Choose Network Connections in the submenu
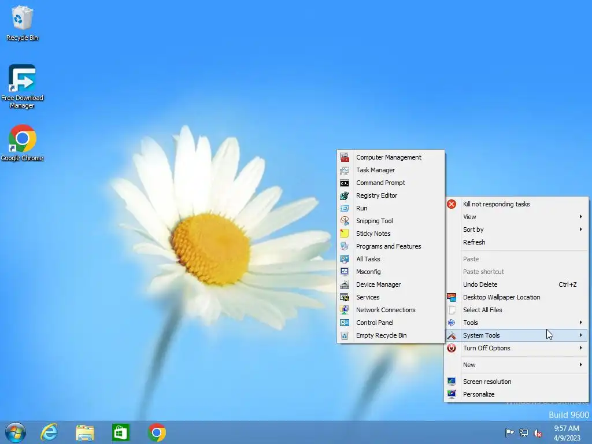592x444 pixels. pos(391,310)
